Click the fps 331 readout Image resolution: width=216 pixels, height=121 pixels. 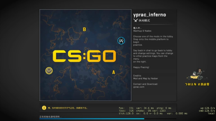coord(126,108)
